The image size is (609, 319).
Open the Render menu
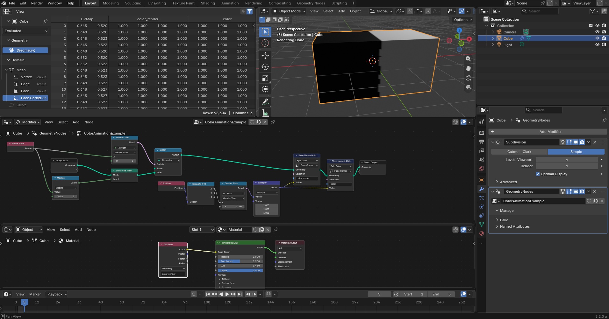pos(37,3)
